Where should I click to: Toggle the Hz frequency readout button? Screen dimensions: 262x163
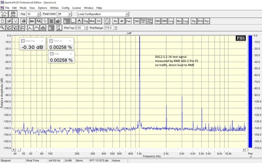tap(115, 21)
